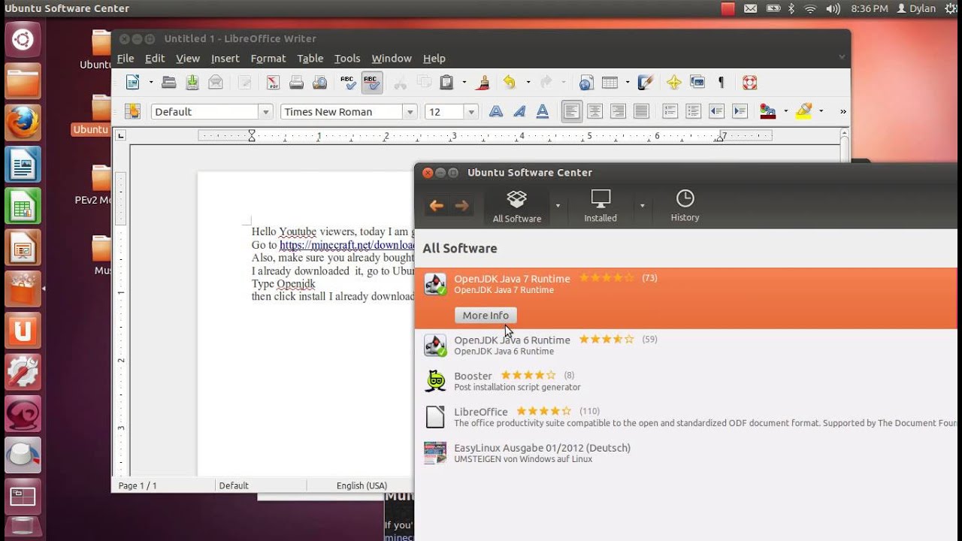Open the font size 12 dropdown

[471, 112]
